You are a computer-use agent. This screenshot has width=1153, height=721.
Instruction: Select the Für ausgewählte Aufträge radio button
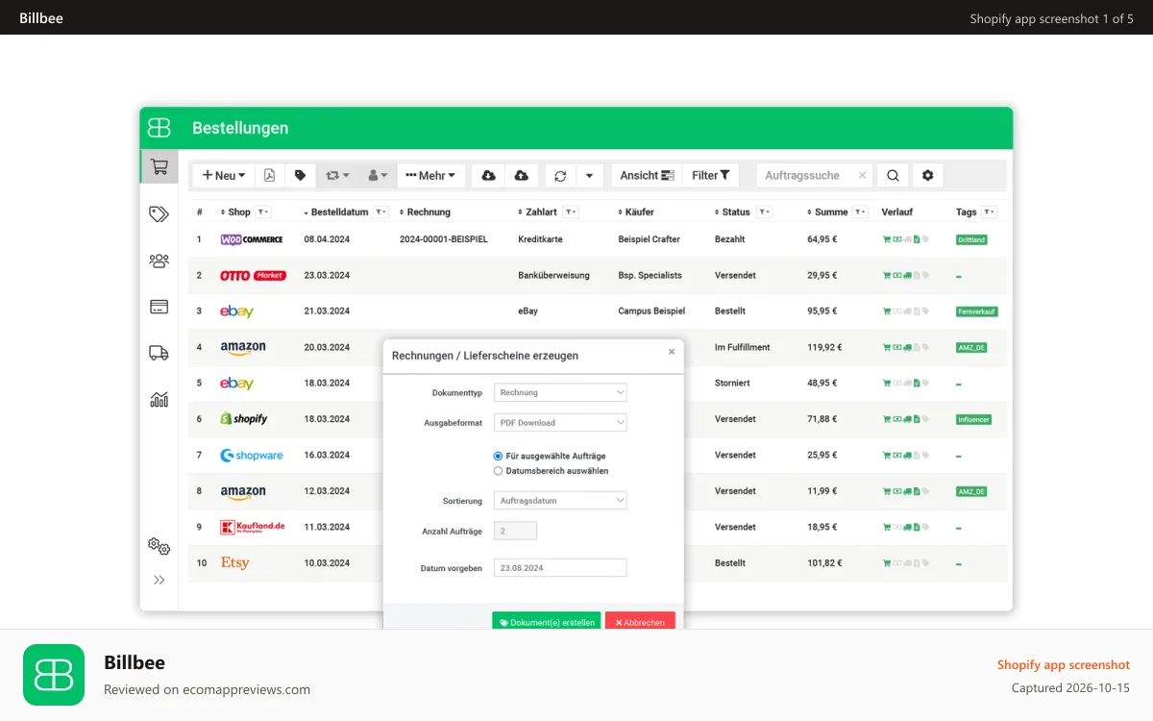click(x=498, y=456)
